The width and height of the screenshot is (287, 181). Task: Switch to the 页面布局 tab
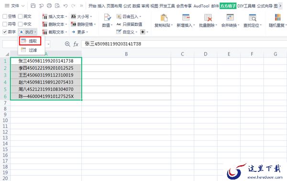(x=114, y=6)
